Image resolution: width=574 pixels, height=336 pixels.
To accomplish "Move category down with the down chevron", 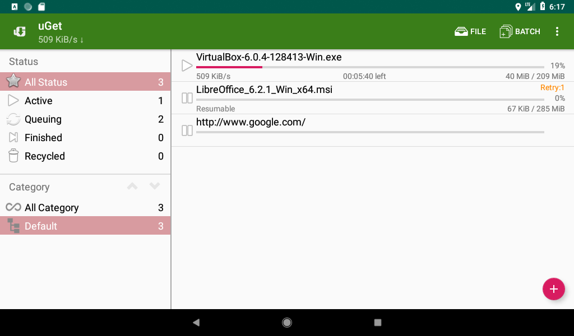I will pos(155,186).
